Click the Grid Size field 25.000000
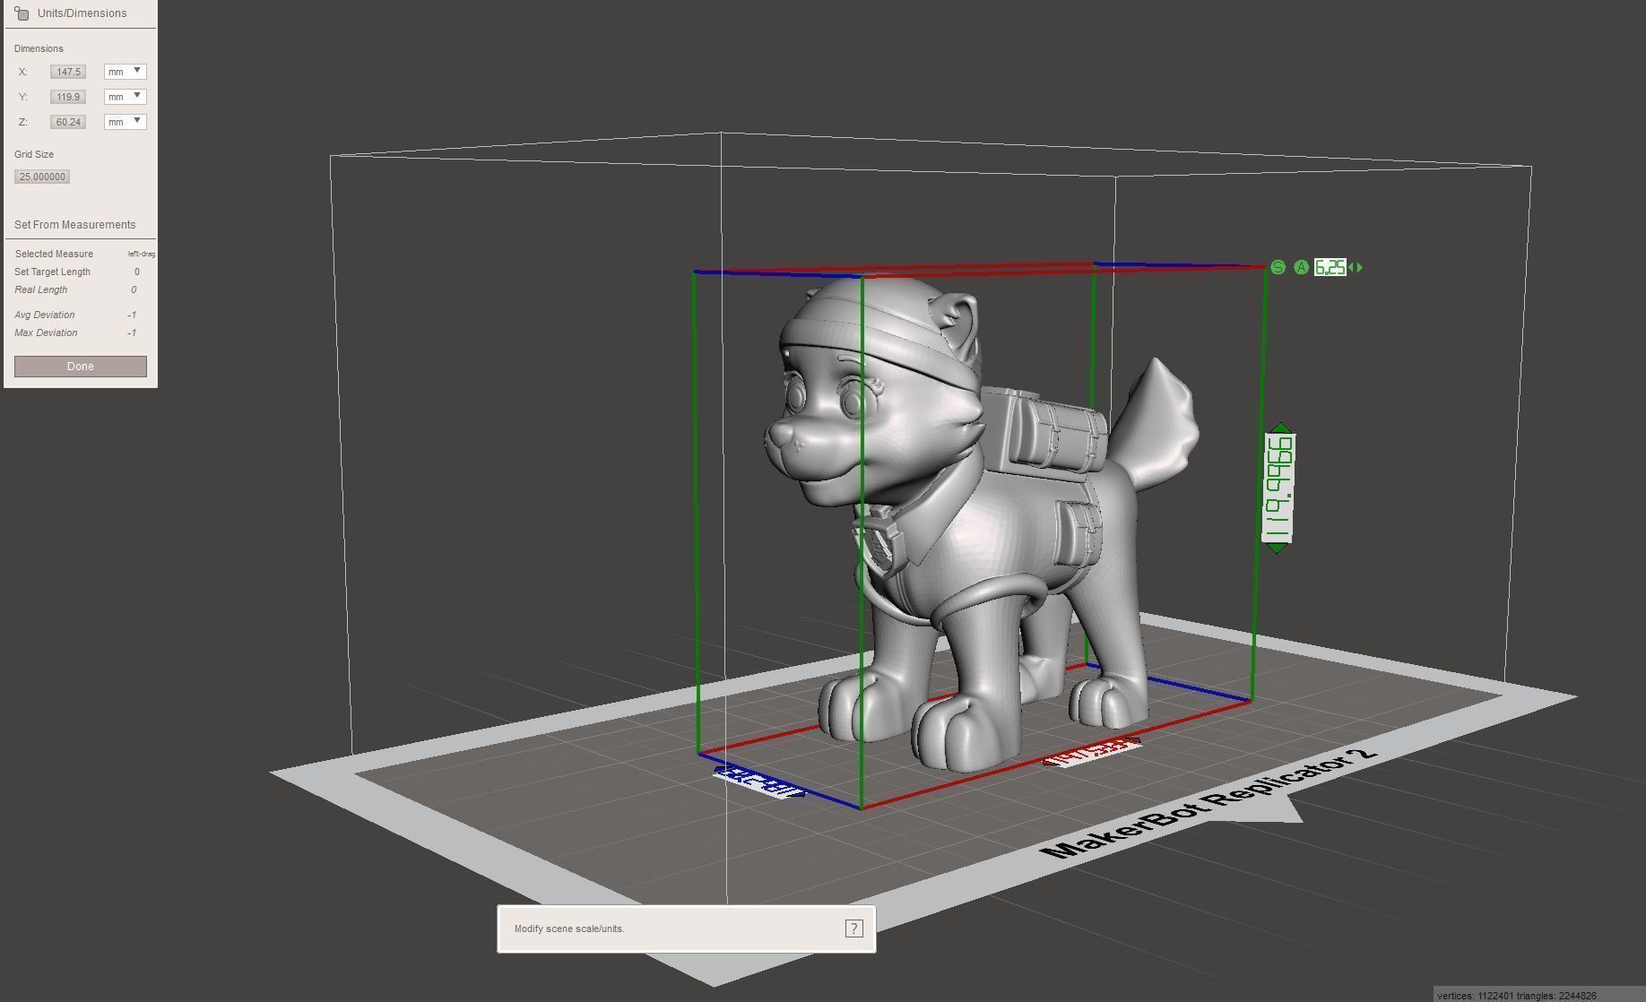The height and width of the screenshot is (1002, 1646). (x=42, y=177)
